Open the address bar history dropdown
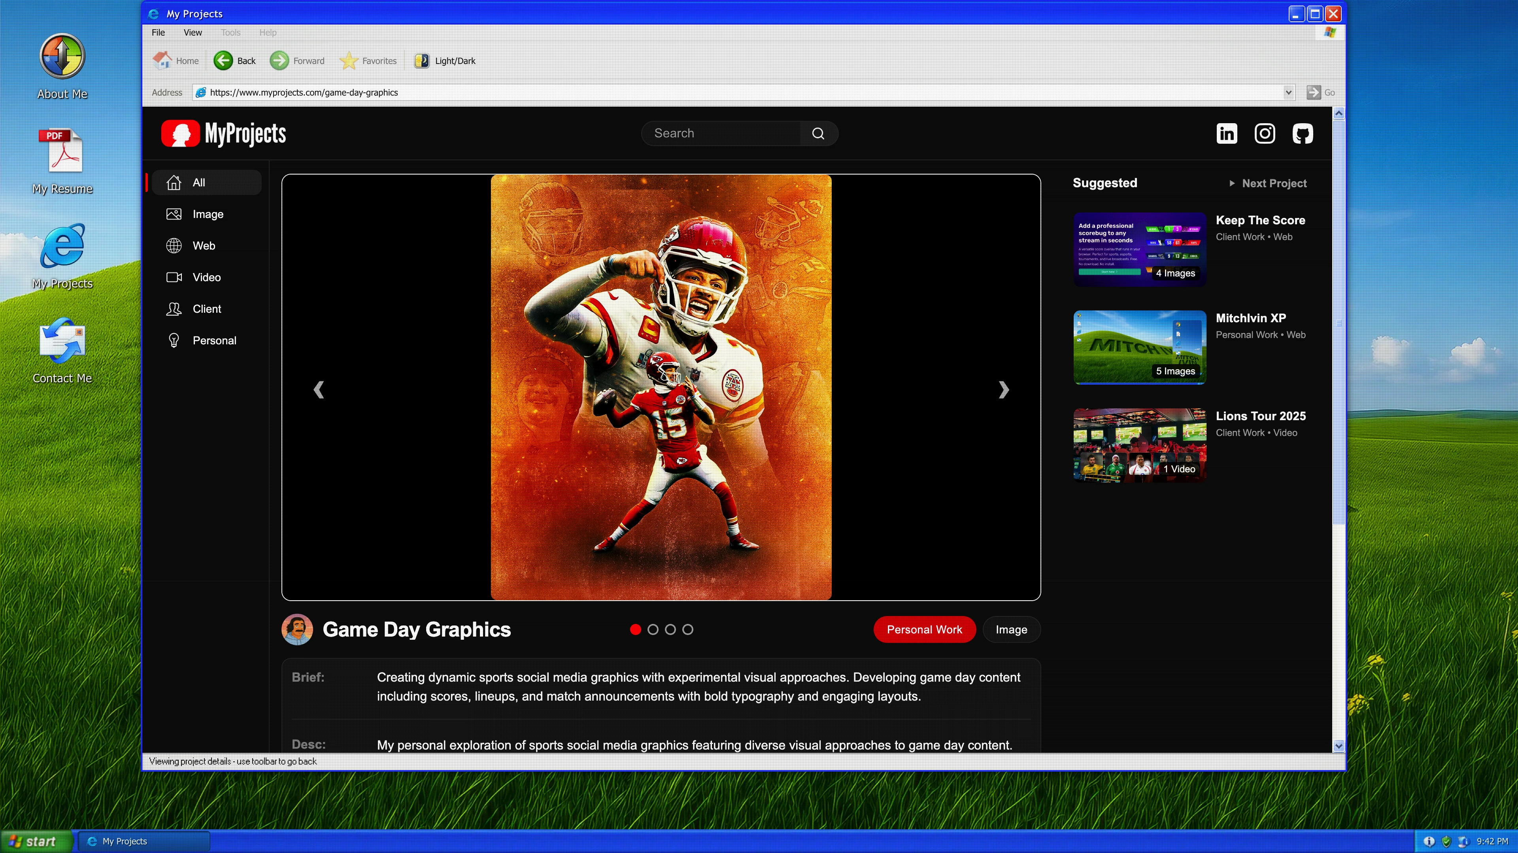The height and width of the screenshot is (853, 1518). [x=1288, y=92]
